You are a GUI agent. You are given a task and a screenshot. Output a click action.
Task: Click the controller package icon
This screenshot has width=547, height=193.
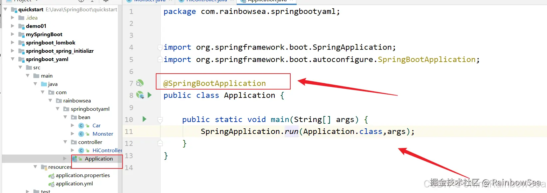click(74, 142)
